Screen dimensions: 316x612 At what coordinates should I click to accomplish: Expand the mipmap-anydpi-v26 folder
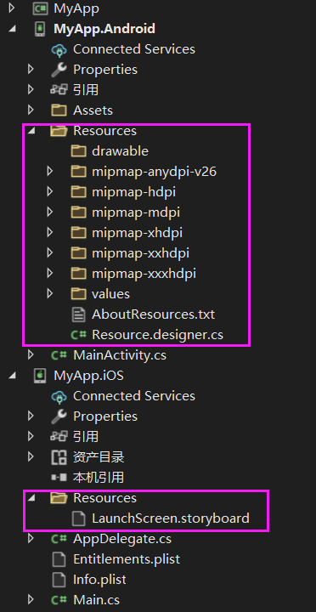49,172
